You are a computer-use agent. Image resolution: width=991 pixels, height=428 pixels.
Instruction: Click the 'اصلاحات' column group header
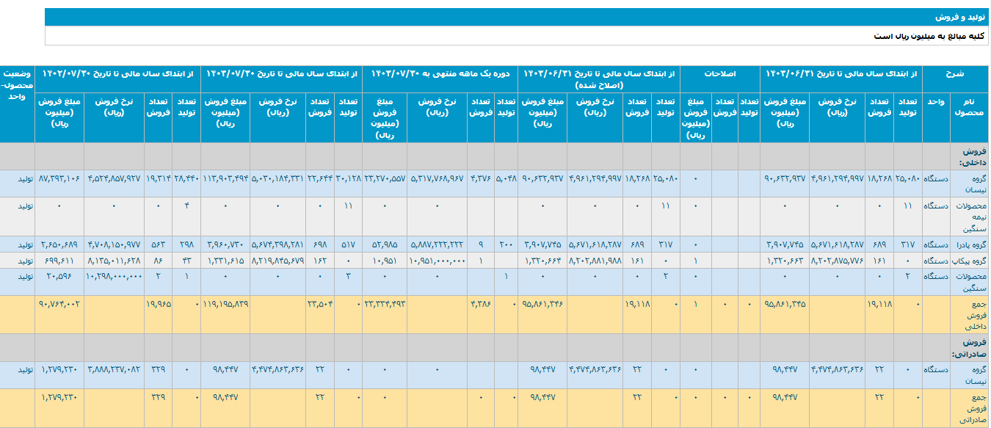(x=720, y=74)
